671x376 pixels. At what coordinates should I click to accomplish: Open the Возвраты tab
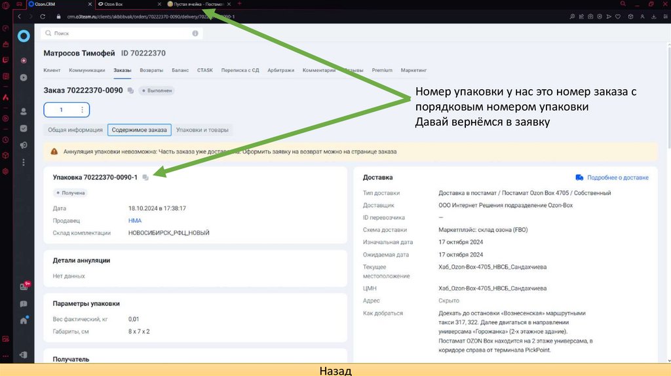tap(151, 70)
